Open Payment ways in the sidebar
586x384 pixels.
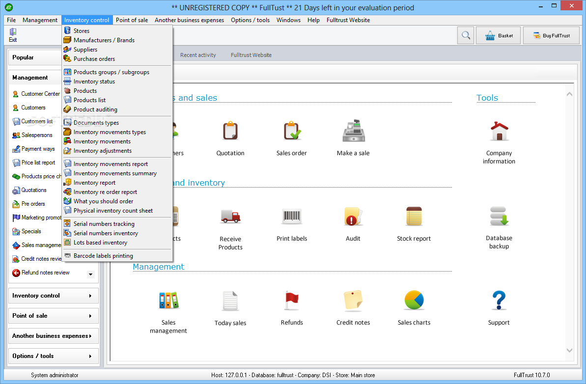[33, 149]
